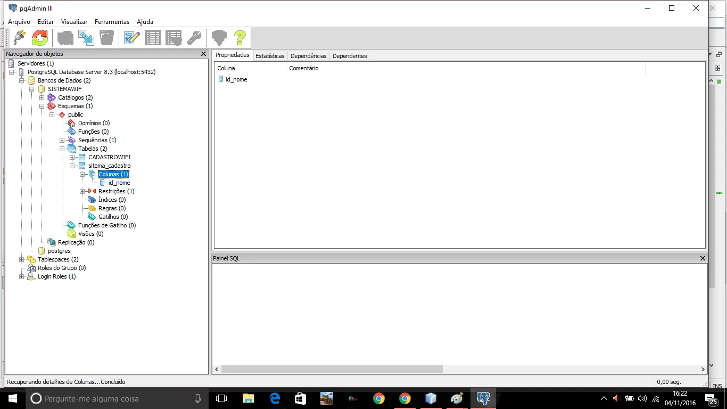Click the status text Recuperando detalhes de Colunas

[x=66, y=382]
